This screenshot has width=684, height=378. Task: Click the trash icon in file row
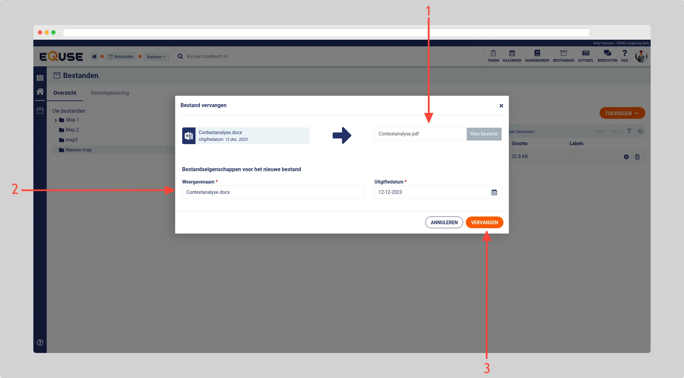tap(637, 157)
